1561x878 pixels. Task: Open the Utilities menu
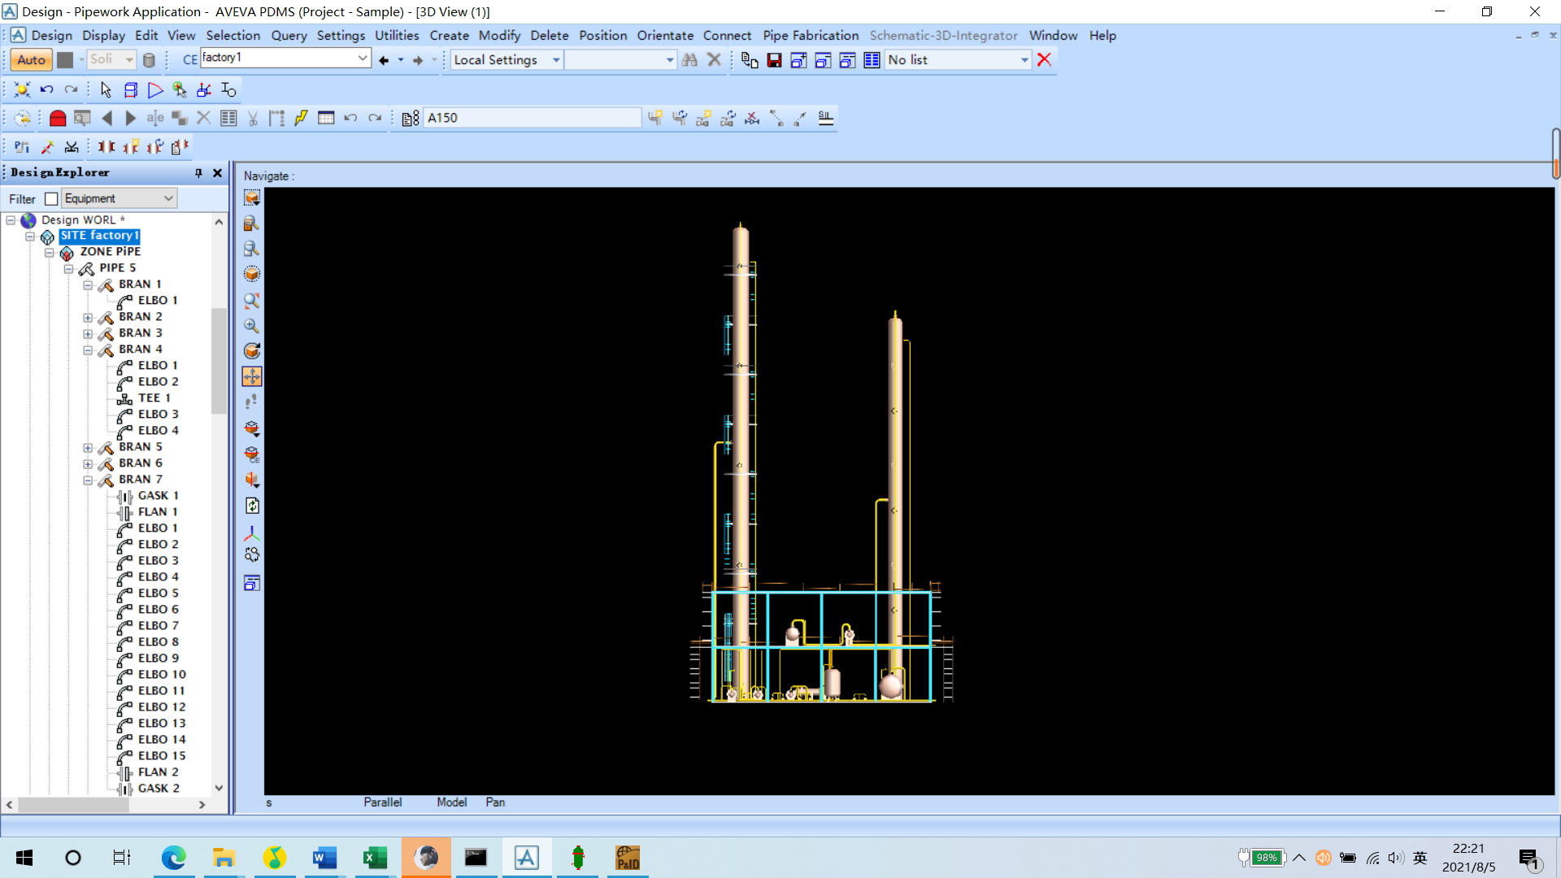[397, 36]
